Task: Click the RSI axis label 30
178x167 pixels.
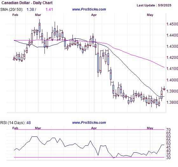Action: tap(168, 158)
